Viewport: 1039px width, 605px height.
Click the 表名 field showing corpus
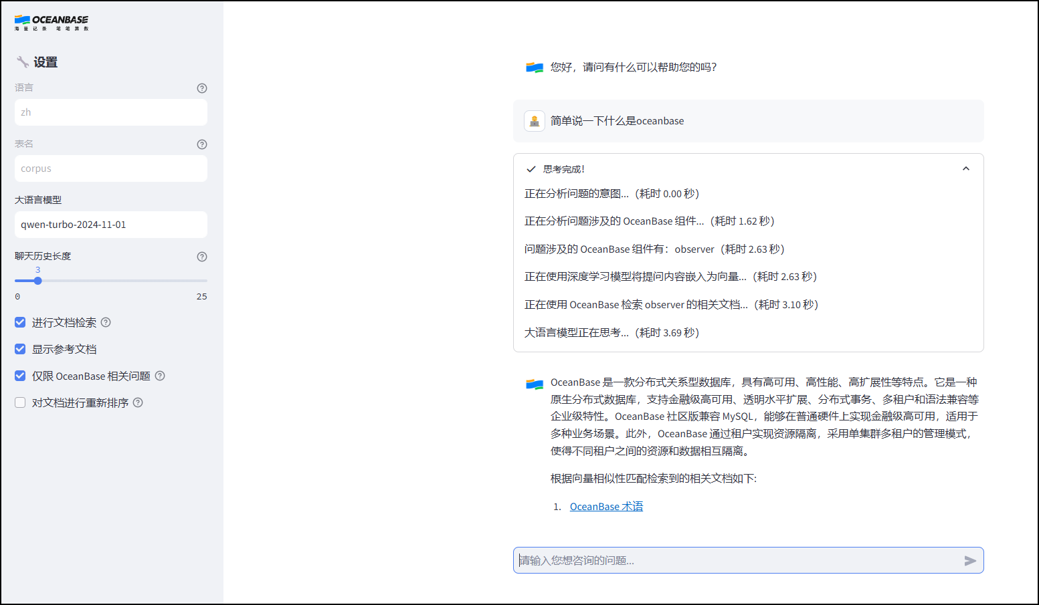[111, 168]
